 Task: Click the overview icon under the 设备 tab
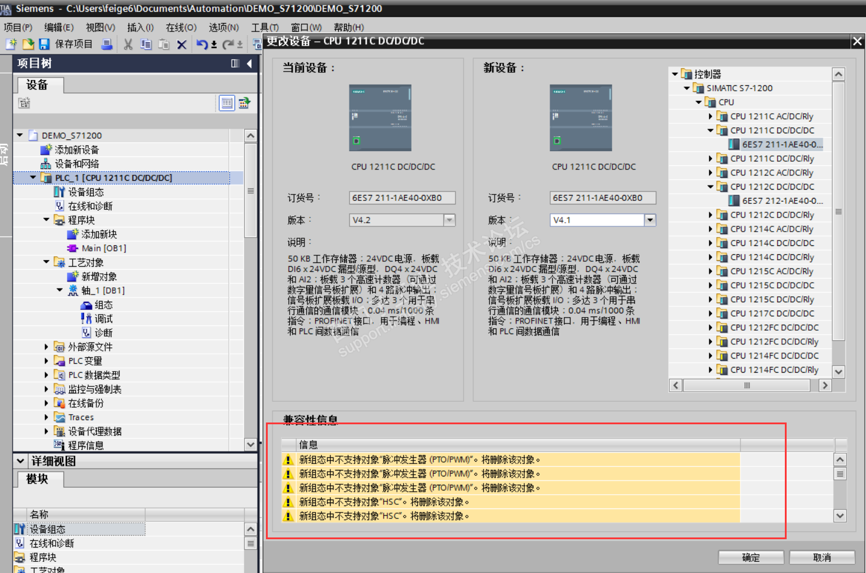[x=24, y=103]
